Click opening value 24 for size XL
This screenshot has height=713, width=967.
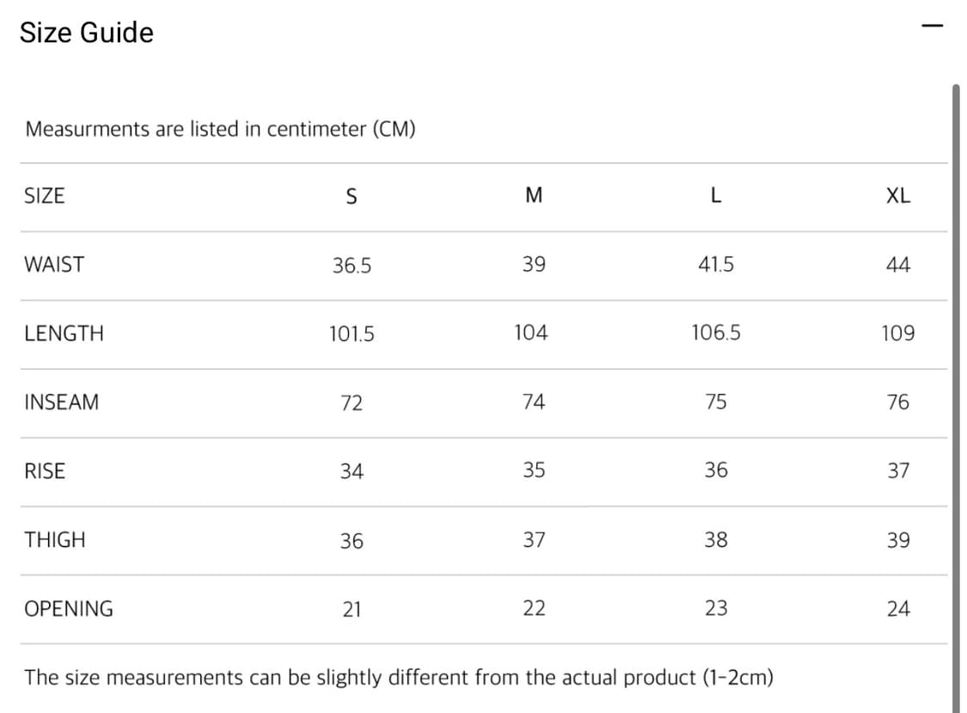pyautogui.click(x=898, y=609)
